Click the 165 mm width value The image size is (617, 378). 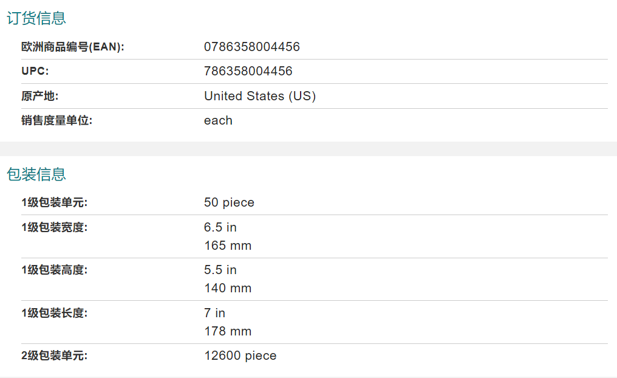point(228,246)
